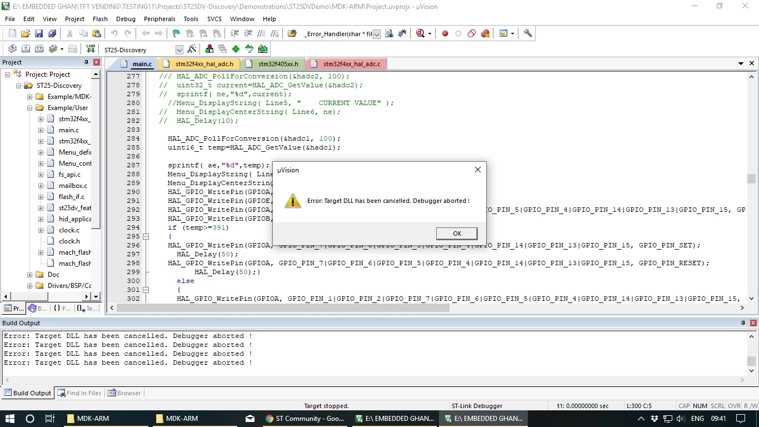This screenshot has height=427, width=759.
Task: Toggle the fold marker at line 301
Action: pyautogui.click(x=146, y=290)
